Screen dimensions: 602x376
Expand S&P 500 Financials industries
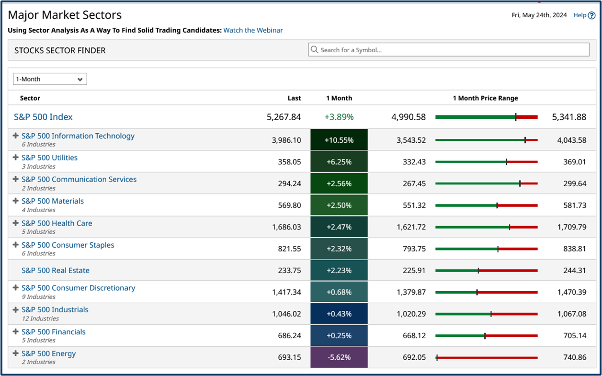(x=15, y=331)
